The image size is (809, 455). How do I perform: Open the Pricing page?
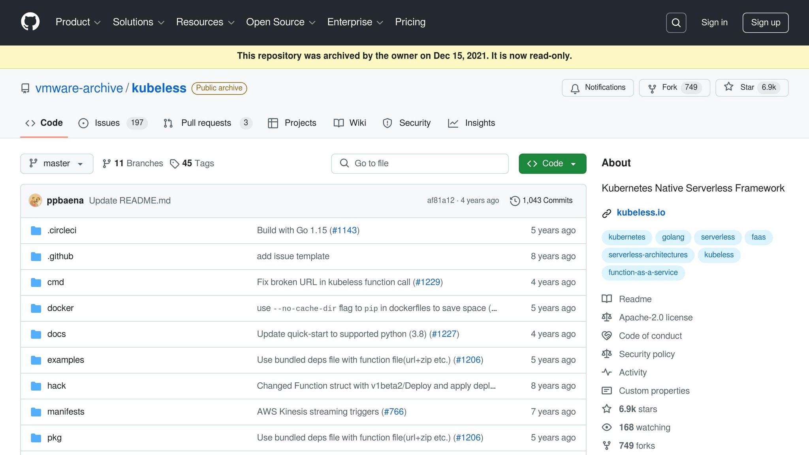click(x=410, y=22)
